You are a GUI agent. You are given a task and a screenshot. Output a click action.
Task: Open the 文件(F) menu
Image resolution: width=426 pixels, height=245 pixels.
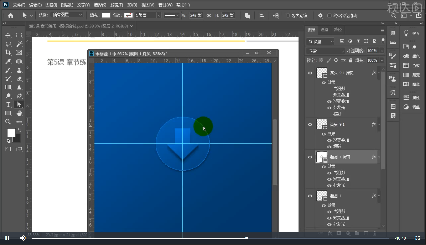click(x=19, y=5)
